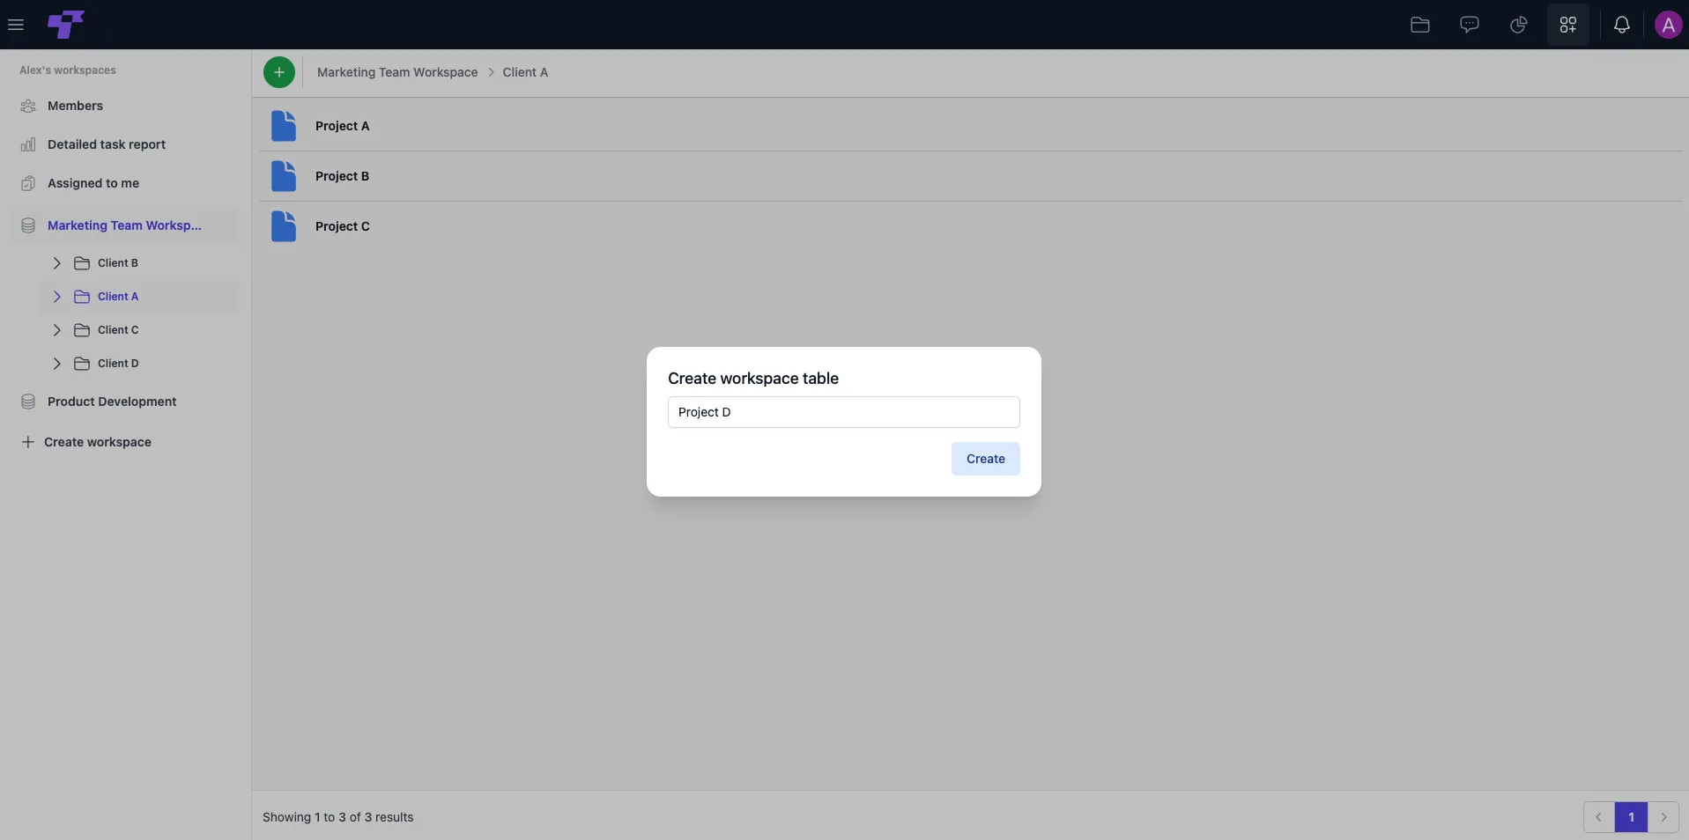Click the Project C file icon

pos(284,226)
